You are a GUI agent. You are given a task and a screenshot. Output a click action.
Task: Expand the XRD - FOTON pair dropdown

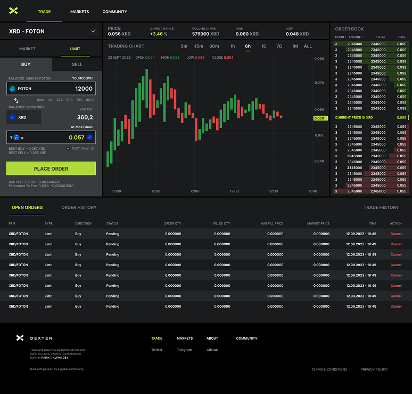click(x=93, y=31)
